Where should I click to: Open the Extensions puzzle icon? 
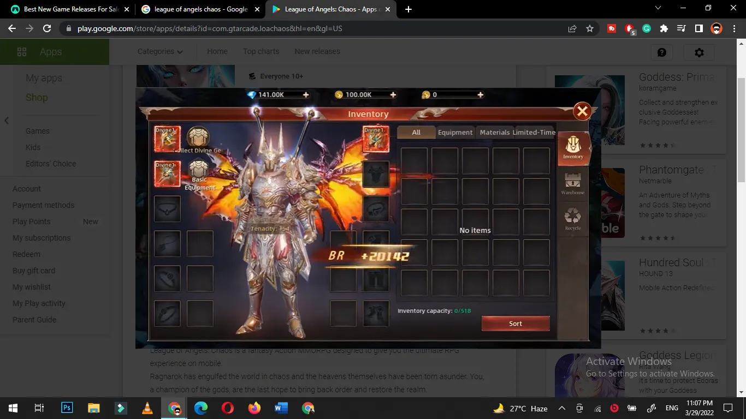664,28
